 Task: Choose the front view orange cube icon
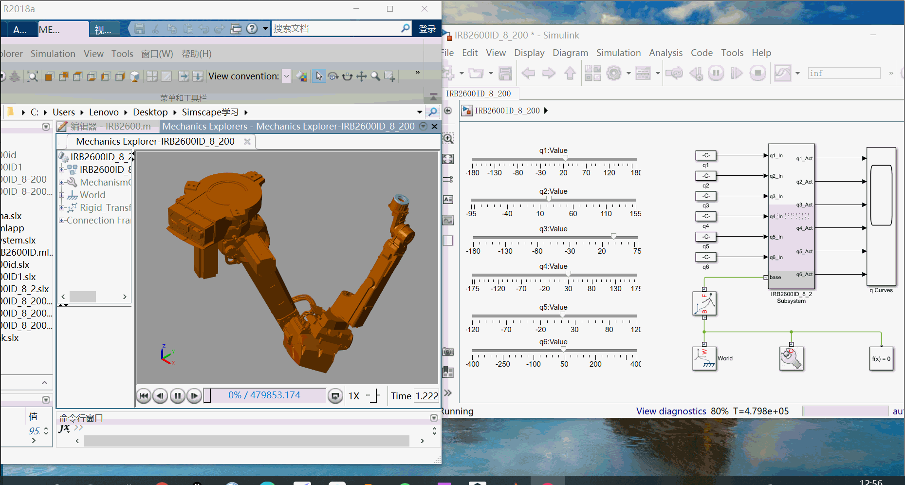click(x=49, y=76)
